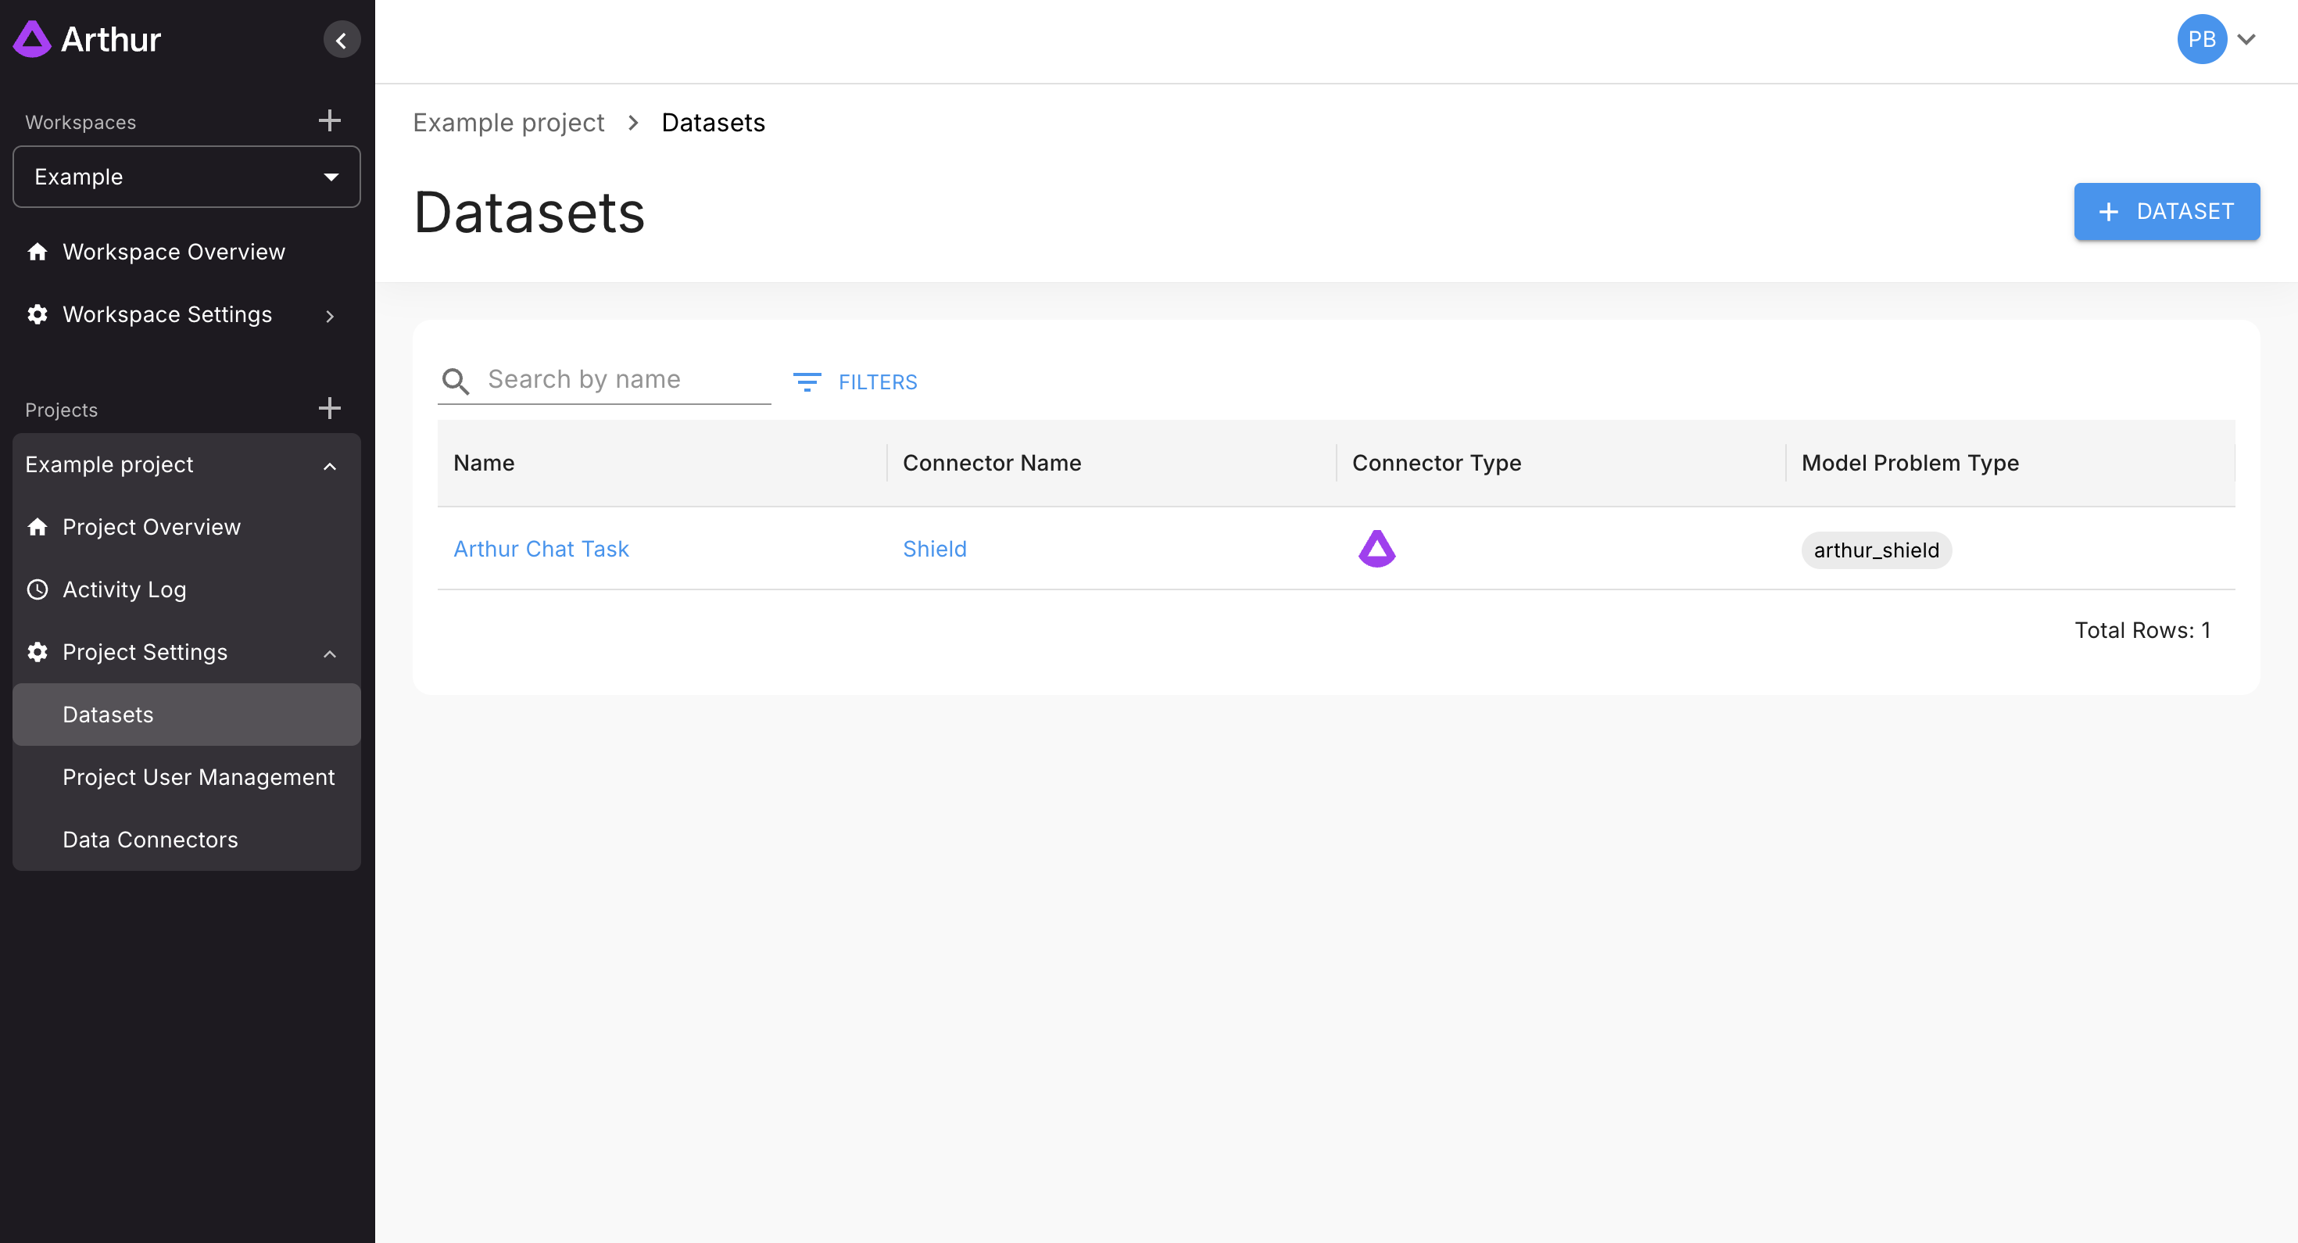Collapse the sidebar with the arrow button
The image size is (2298, 1243).
(341, 40)
